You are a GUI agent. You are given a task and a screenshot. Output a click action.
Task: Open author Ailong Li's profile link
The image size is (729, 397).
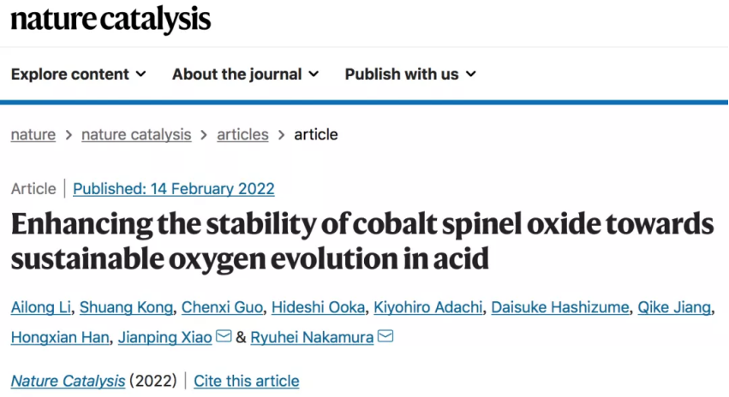[41, 307]
